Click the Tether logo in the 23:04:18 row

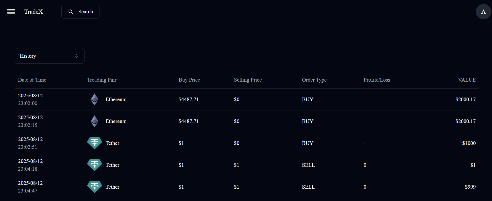tap(95, 165)
